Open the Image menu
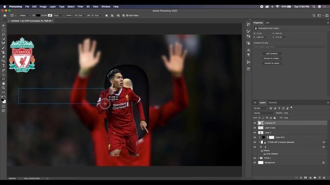The width and height of the screenshot is (330, 185). click(x=43, y=7)
